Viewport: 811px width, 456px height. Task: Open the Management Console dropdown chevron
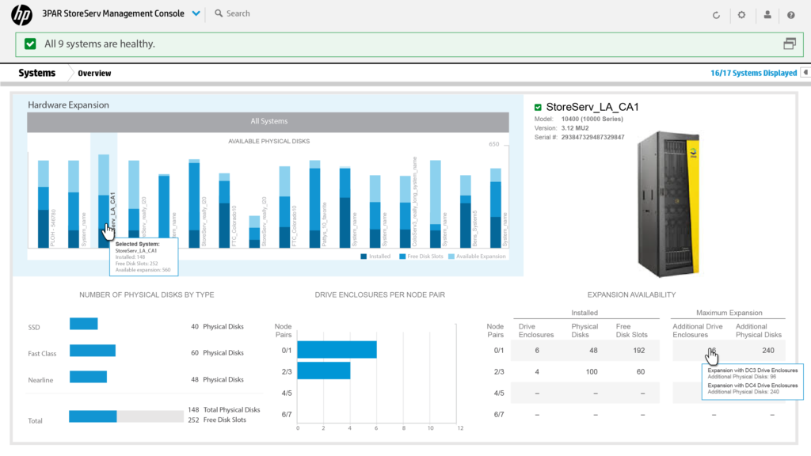pos(196,13)
